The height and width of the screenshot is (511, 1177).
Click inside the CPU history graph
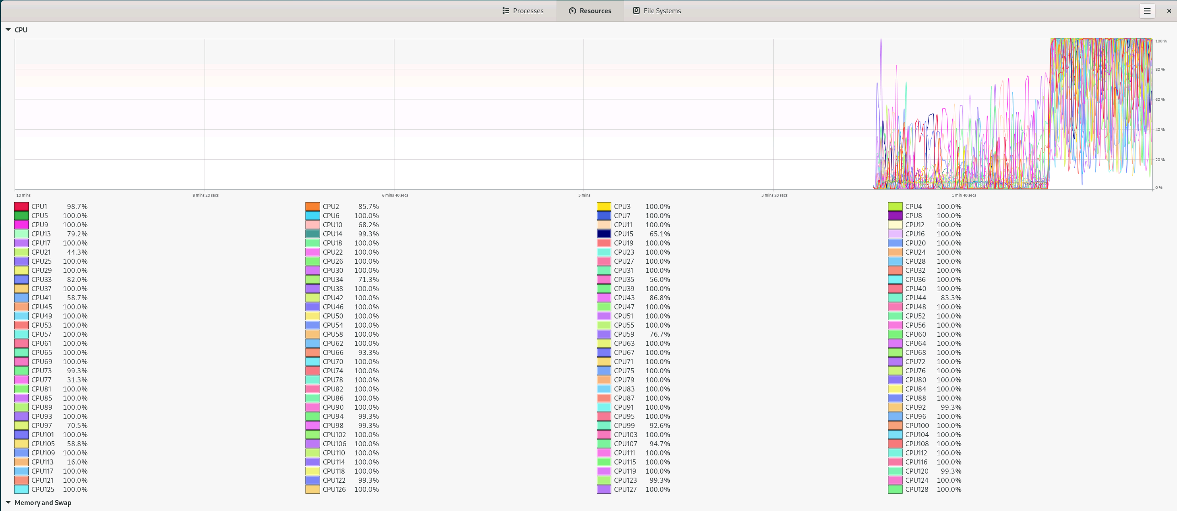pyautogui.click(x=548, y=114)
